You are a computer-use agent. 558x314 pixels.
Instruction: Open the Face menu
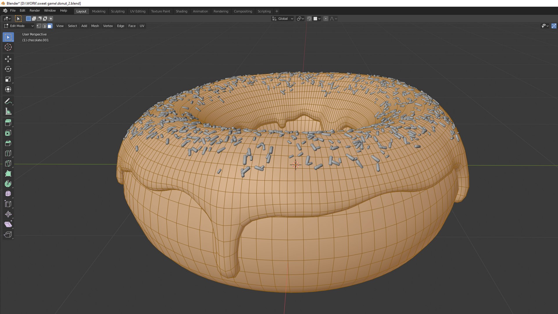132,26
